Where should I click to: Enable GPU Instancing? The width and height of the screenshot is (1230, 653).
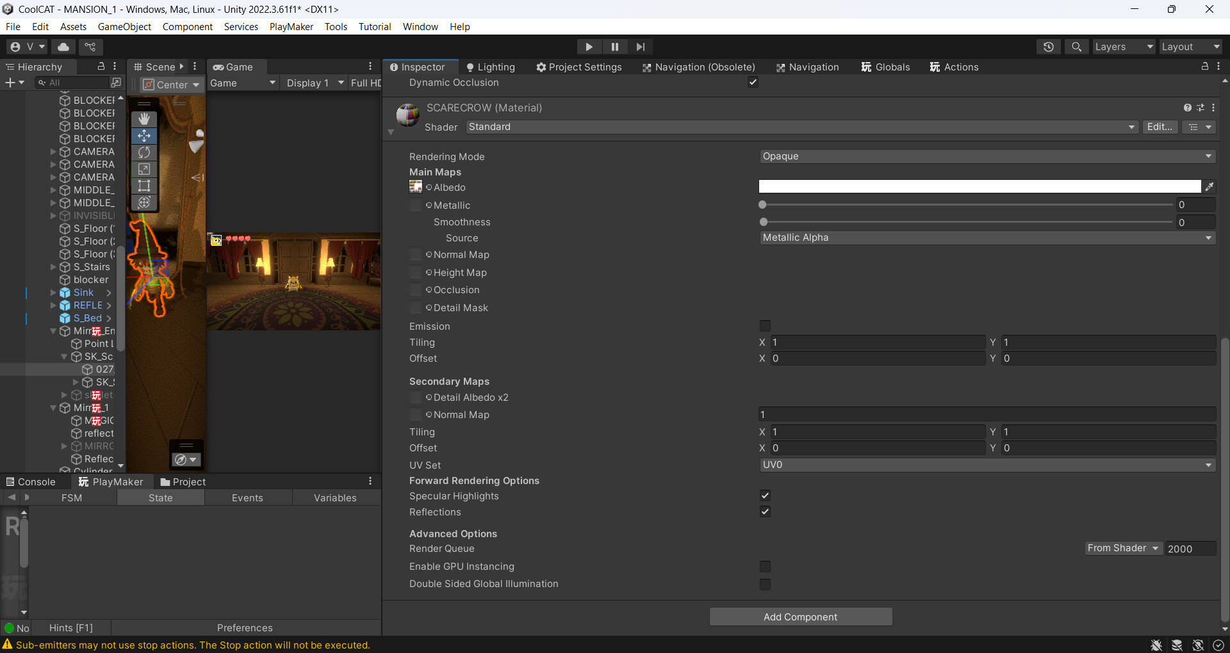coord(765,566)
